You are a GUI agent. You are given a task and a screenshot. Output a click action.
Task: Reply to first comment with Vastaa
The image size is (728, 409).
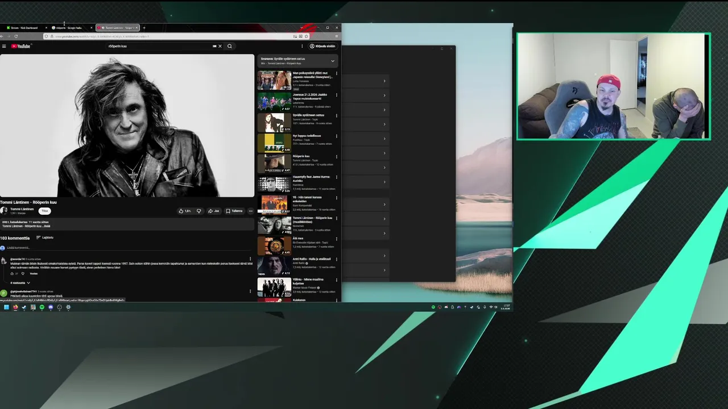(34, 273)
